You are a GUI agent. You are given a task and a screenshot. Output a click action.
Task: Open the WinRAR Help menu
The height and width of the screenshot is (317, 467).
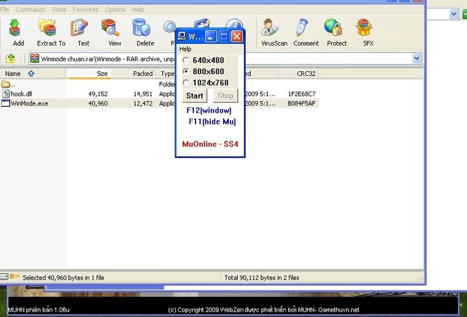[x=138, y=9]
